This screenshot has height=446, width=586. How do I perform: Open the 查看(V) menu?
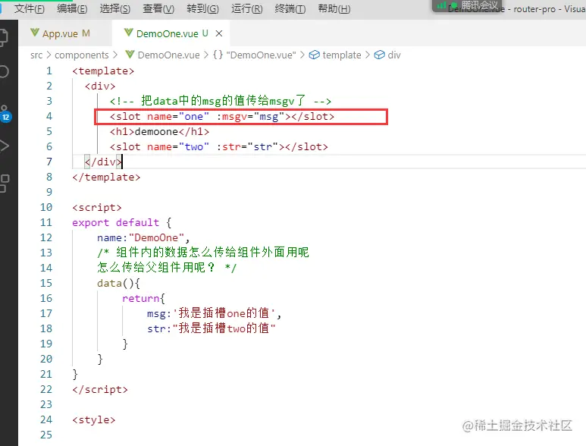158,8
